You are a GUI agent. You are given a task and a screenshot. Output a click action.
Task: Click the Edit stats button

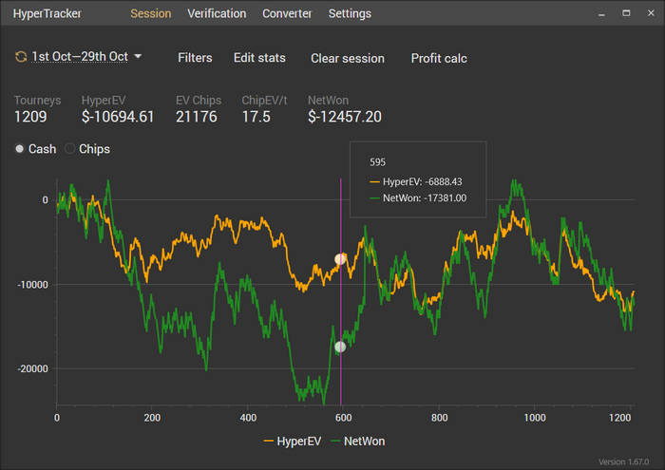[259, 58]
